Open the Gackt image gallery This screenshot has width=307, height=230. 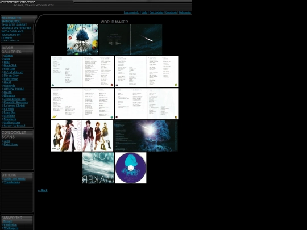(x=7, y=82)
